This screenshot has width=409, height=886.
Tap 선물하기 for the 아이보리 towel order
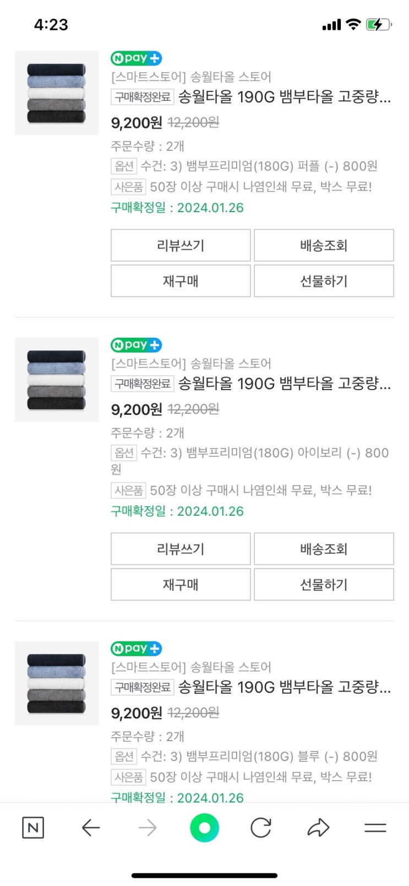(x=324, y=585)
